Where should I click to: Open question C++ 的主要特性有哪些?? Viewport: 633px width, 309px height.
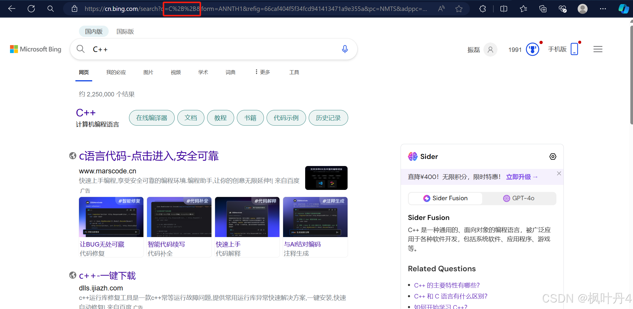coord(447,285)
